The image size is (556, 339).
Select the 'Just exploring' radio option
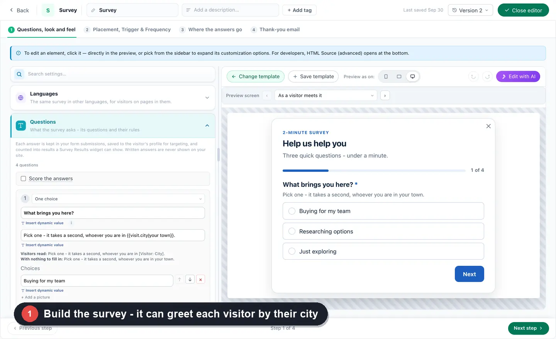point(292,251)
